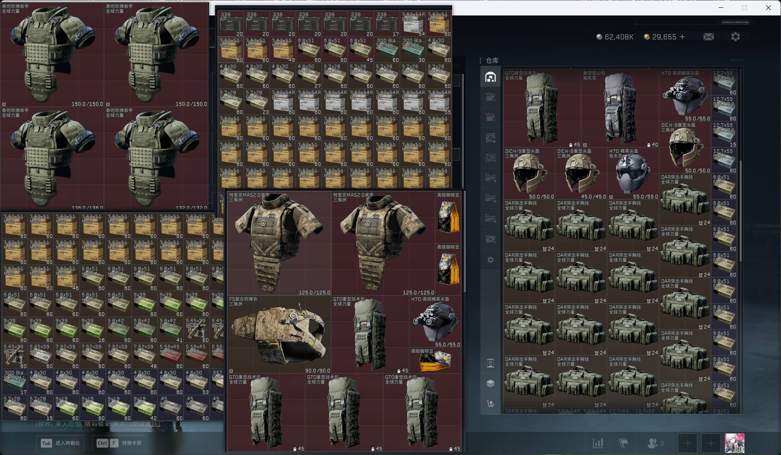Click the stacked layers sort icon
Viewport: 781px width, 455px height.
[490, 383]
